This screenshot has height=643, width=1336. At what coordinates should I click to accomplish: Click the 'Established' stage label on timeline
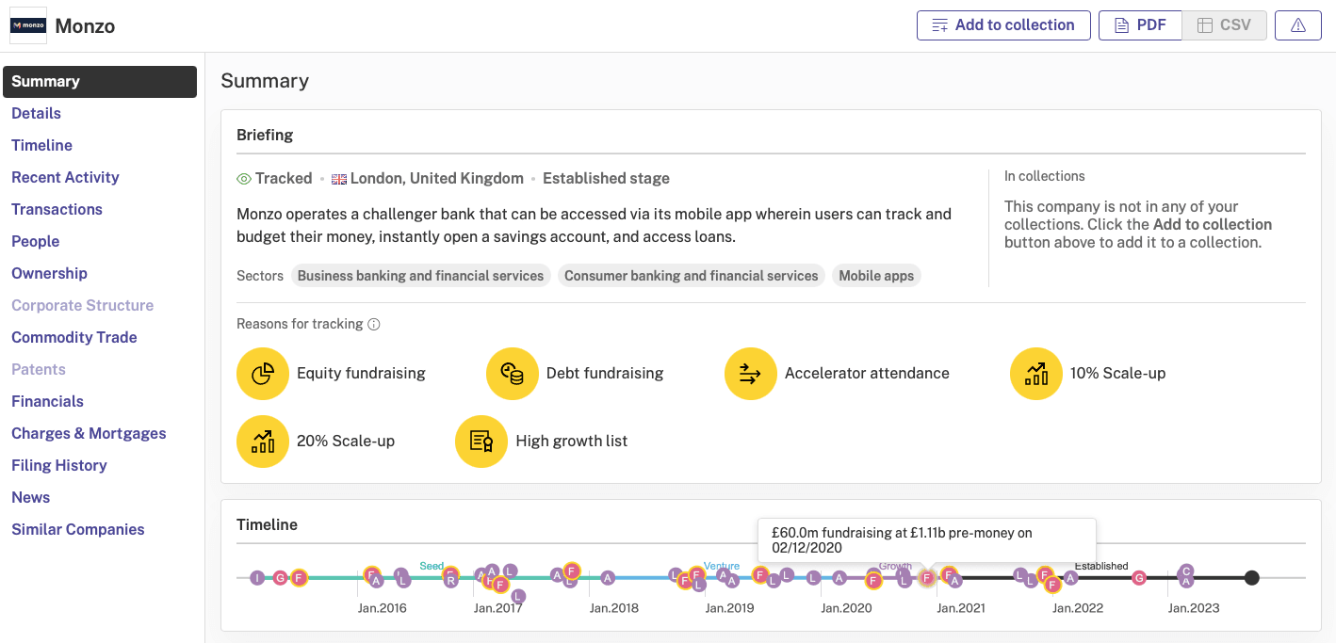coord(1101,566)
